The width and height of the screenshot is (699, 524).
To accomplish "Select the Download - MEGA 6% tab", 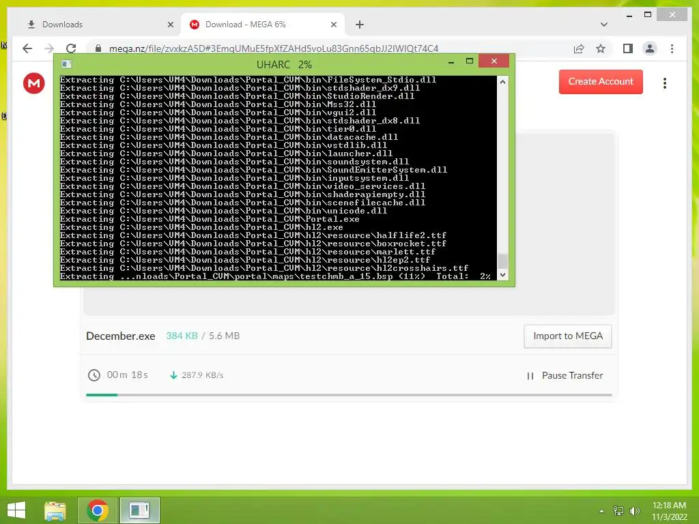I will 263,25.
